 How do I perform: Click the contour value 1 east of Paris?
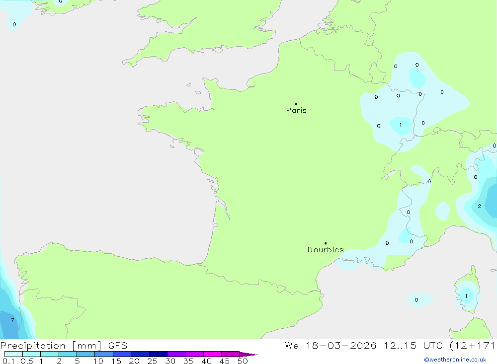[x=401, y=125]
